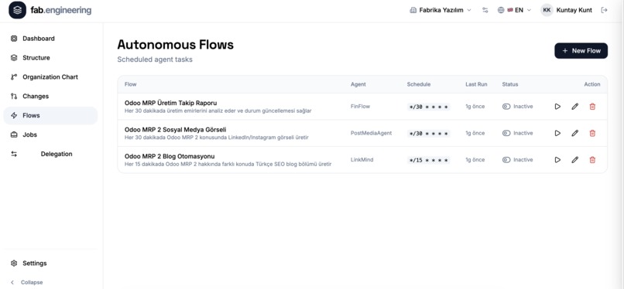
Task: Open the EN language dropdown
Action: 514,10
